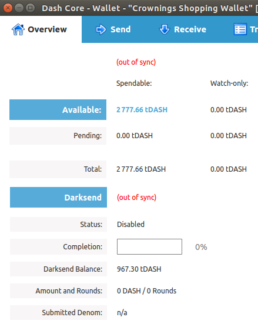Click the Transactions list icon
The image size is (258, 324).
tap(240, 29)
